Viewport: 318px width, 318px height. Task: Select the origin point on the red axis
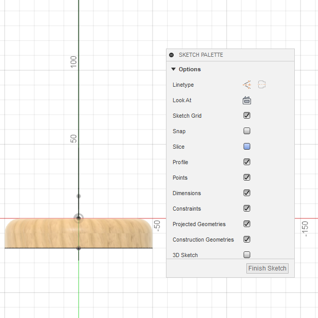78,218
